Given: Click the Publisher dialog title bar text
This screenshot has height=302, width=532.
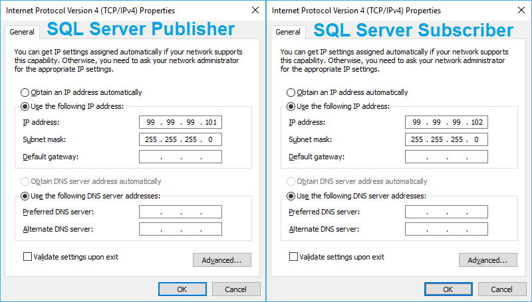Looking at the screenshot, I should 90,11.
